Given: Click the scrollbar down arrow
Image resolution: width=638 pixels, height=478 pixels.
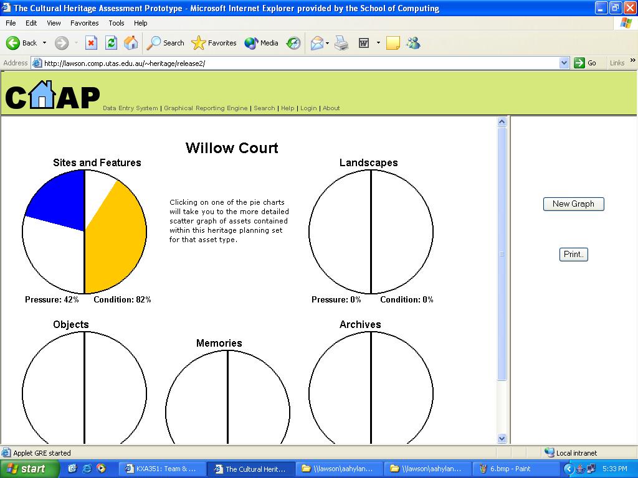Looking at the screenshot, I should pyautogui.click(x=502, y=439).
